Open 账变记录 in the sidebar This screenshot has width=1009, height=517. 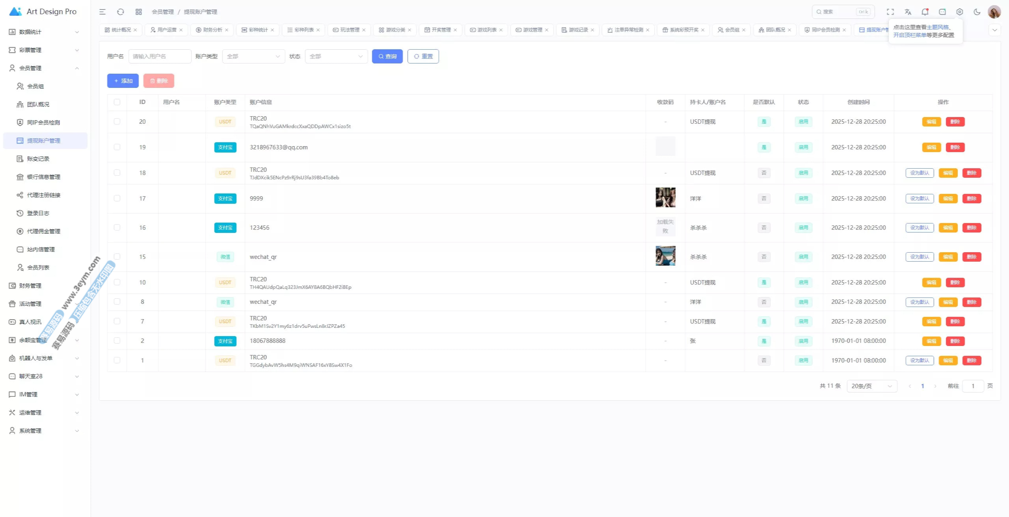(38, 159)
